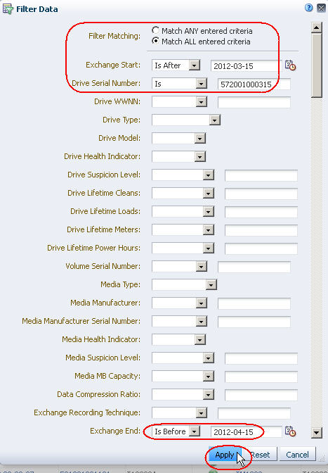
Task: Click the scrollbar down arrow
Action: [317, 433]
